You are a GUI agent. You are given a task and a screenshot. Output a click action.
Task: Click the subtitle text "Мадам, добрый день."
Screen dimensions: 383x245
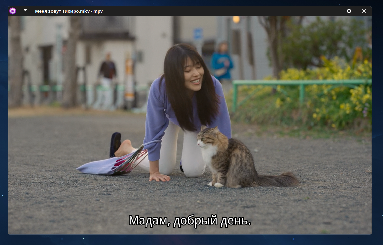pyautogui.click(x=190, y=220)
